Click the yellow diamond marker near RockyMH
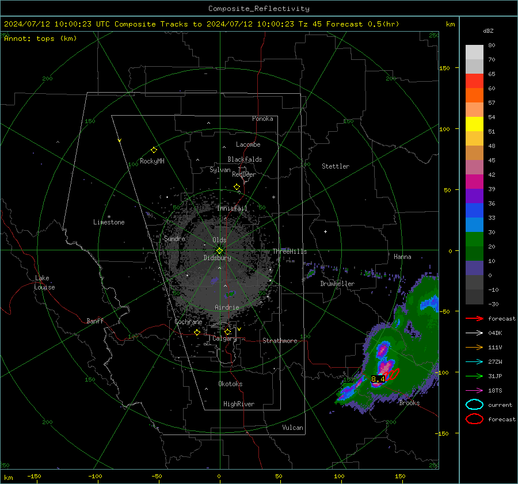The height and width of the screenshot is (484, 518). 154,150
